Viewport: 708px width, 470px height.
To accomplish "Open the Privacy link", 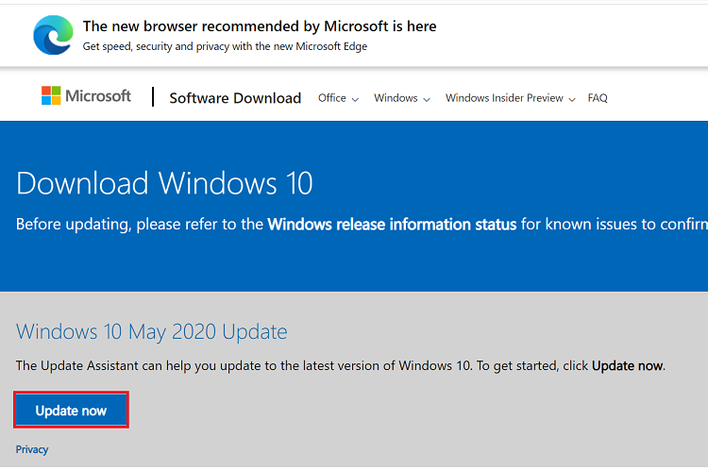I will [x=32, y=449].
